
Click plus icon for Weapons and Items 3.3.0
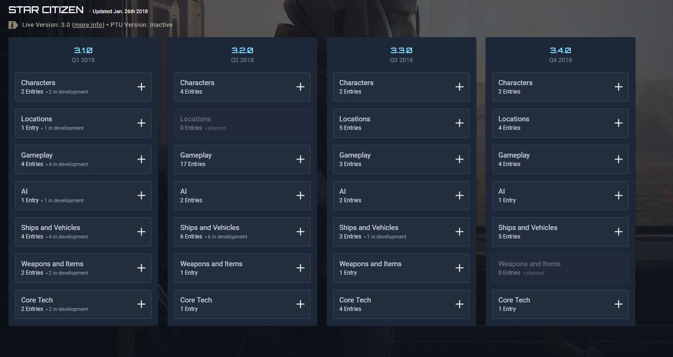point(459,268)
